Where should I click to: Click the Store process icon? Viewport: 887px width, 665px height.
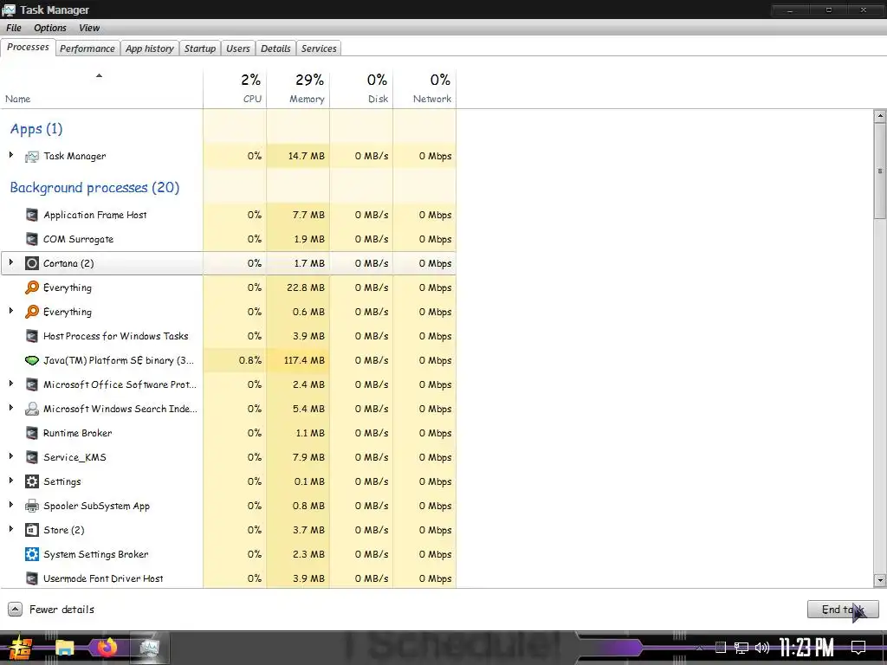click(32, 530)
